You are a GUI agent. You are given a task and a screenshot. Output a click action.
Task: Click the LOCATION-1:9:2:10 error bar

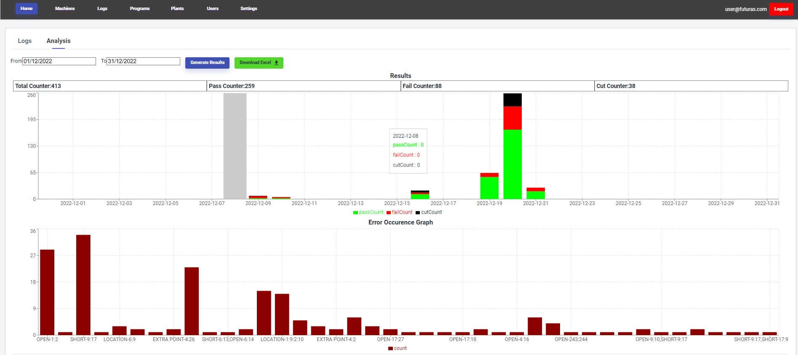point(282,314)
